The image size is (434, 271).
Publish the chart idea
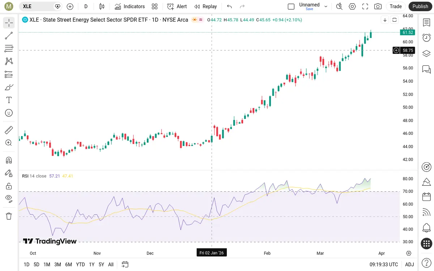coord(420,6)
